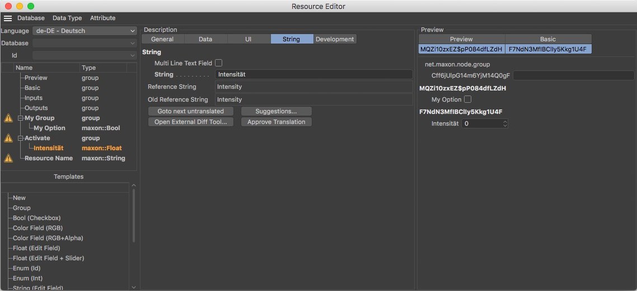The image size is (637, 291).
Task: Open the hamburger menu icon
Action: [8, 18]
